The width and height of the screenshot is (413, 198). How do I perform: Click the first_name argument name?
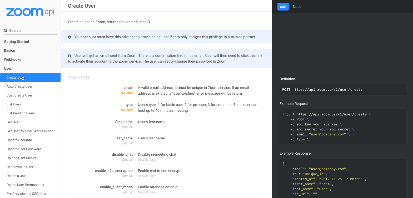[x=124, y=122]
